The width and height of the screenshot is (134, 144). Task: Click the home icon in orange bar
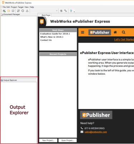[115, 32]
